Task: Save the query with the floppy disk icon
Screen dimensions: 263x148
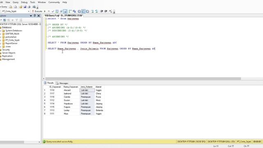Action: coord(25,7)
